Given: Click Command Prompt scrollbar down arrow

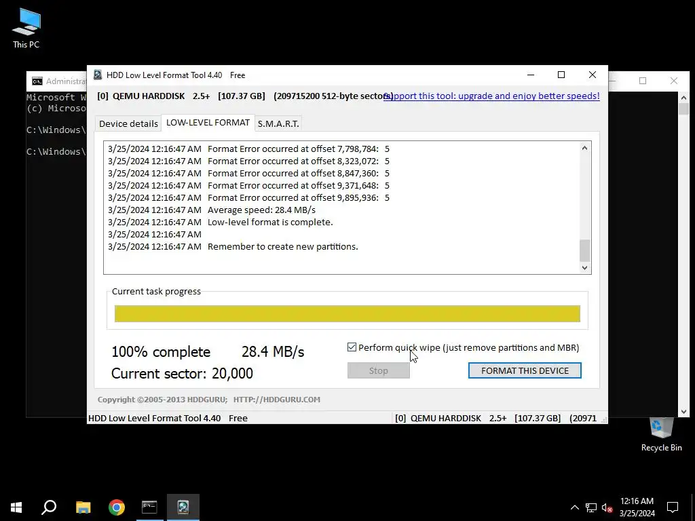Looking at the screenshot, I should click(x=683, y=412).
